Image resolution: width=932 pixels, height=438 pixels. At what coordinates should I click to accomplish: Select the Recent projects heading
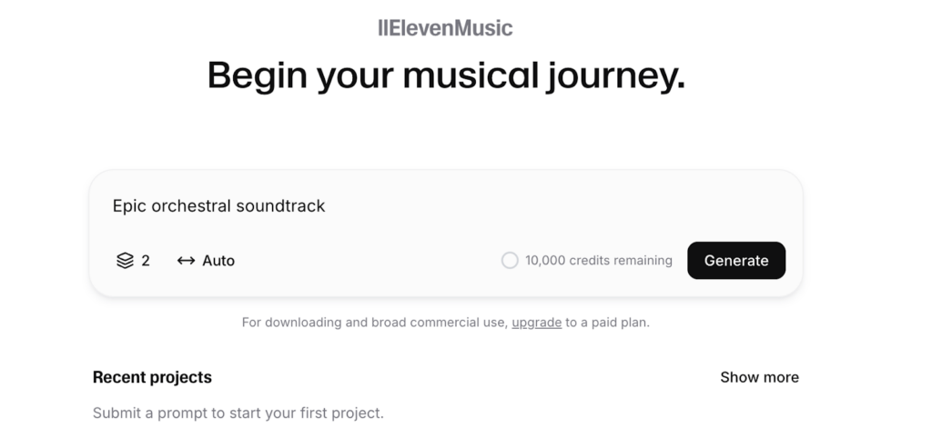(x=152, y=377)
